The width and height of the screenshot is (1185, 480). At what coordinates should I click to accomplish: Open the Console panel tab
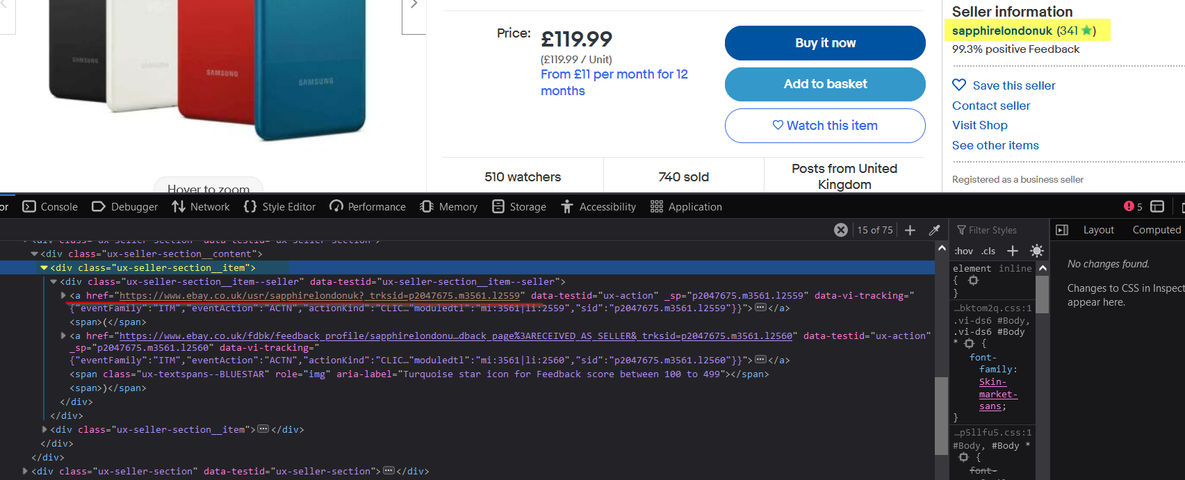pos(50,207)
